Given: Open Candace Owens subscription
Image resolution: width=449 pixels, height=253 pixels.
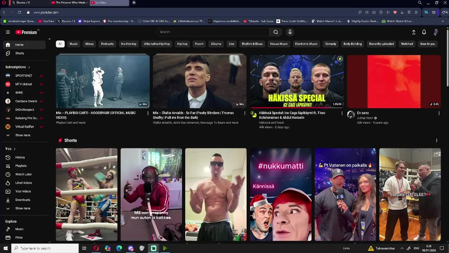Looking at the screenshot, I should (x=25, y=101).
